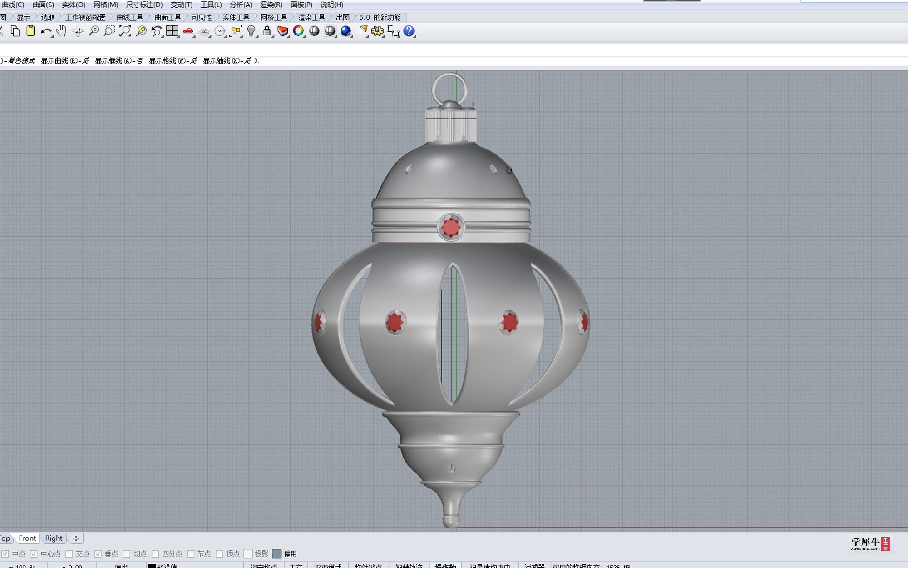Toggle the 垂点 osnap checkbox
Image resolution: width=908 pixels, height=568 pixels.
[98, 553]
